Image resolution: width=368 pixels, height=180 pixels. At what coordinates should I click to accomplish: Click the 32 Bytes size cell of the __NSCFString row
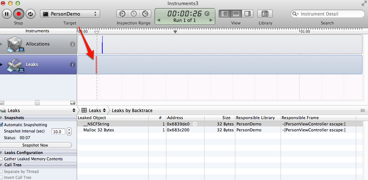tap(225, 124)
